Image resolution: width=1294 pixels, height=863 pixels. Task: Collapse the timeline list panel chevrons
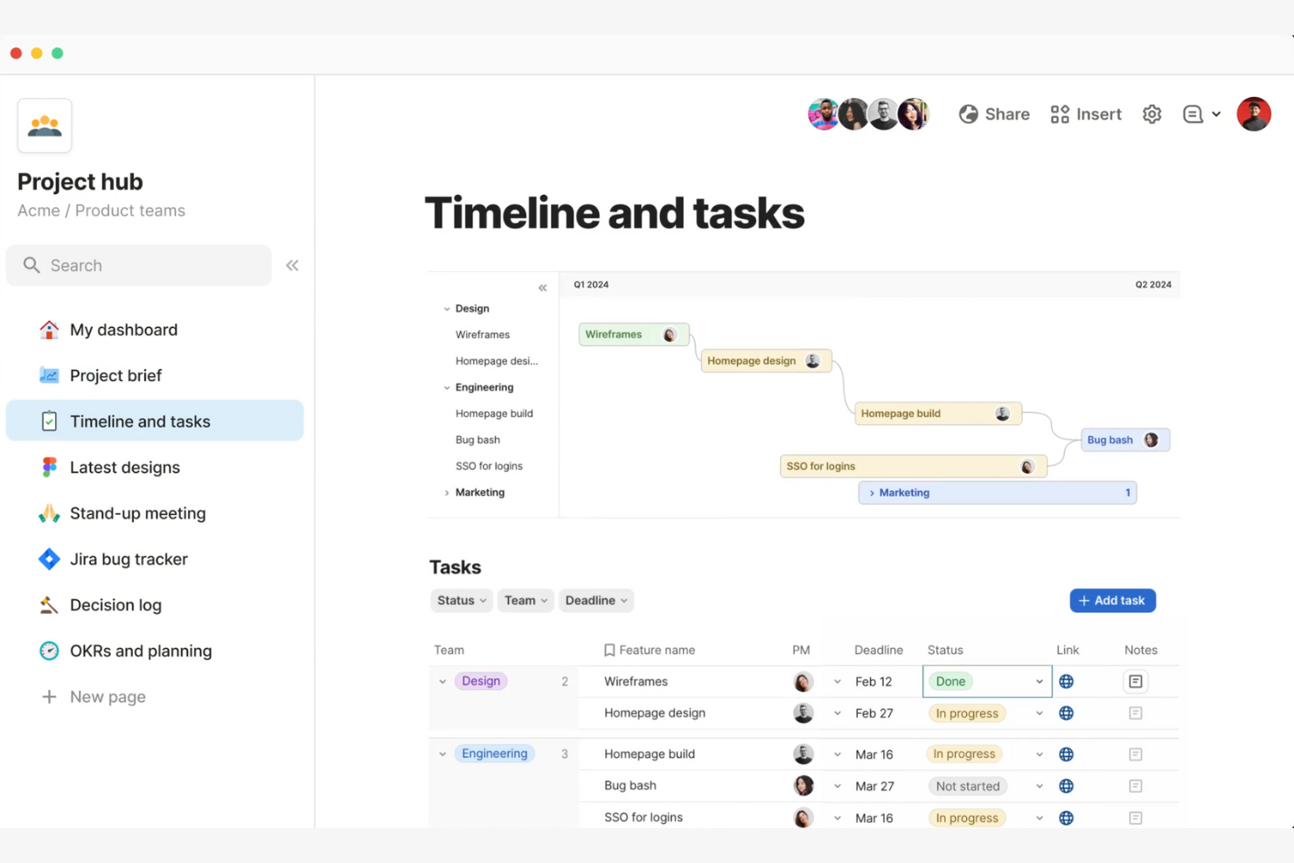pyautogui.click(x=543, y=288)
